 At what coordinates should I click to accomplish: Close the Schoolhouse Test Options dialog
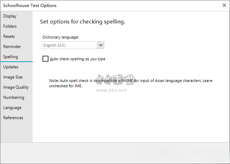[224, 5]
